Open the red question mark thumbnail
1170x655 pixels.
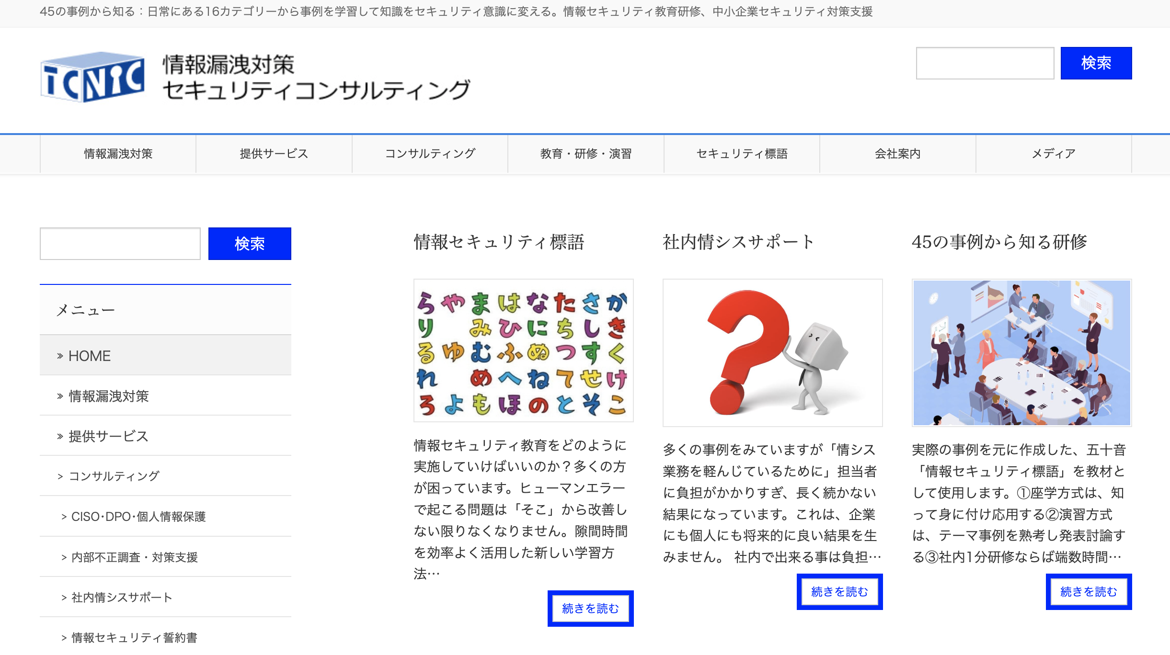pyautogui.click(x=772, y=353)
